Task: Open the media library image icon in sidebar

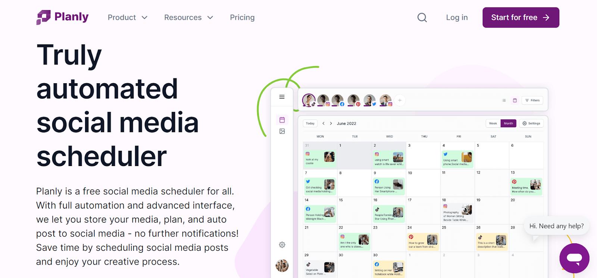Action: click(x=282, y=131)
